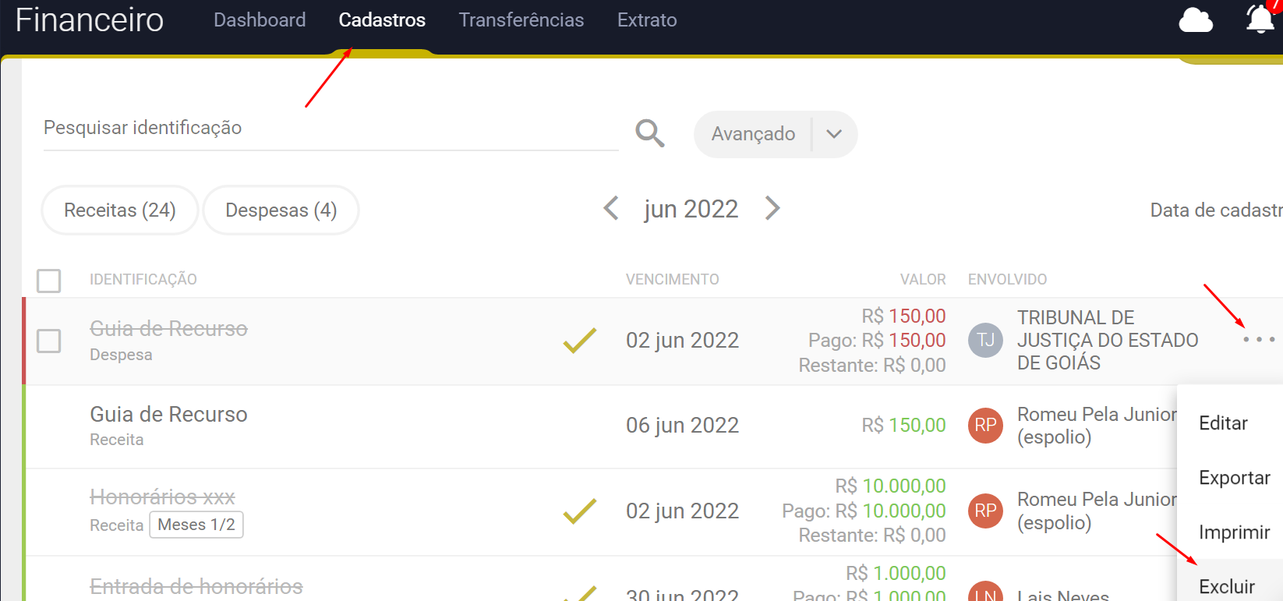Toggle the select-all checkbox in header
Viewport: 1283px width, 601px height.
[49, 281]
